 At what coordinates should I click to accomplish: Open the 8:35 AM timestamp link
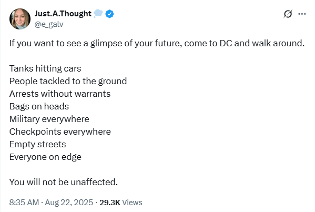24,203
